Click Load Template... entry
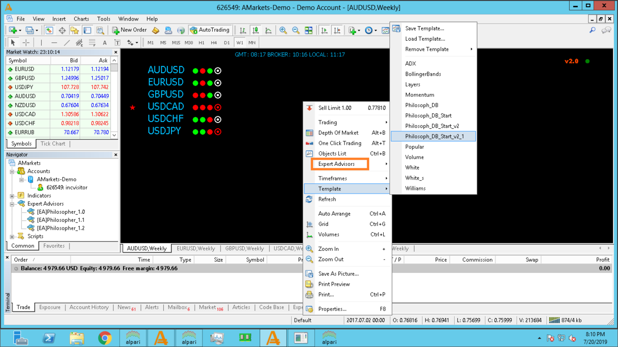 click(434, 39)
